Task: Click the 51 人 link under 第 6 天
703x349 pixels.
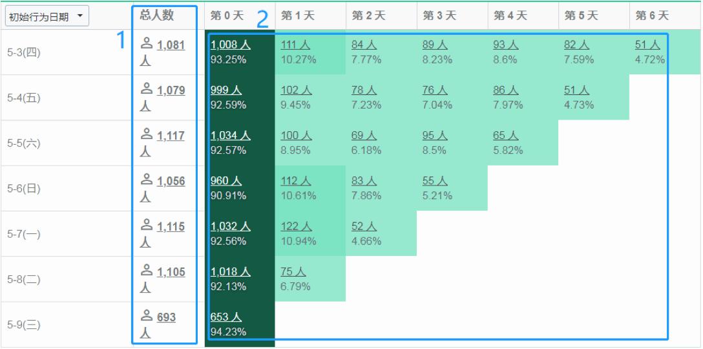Action: point(648,45)
